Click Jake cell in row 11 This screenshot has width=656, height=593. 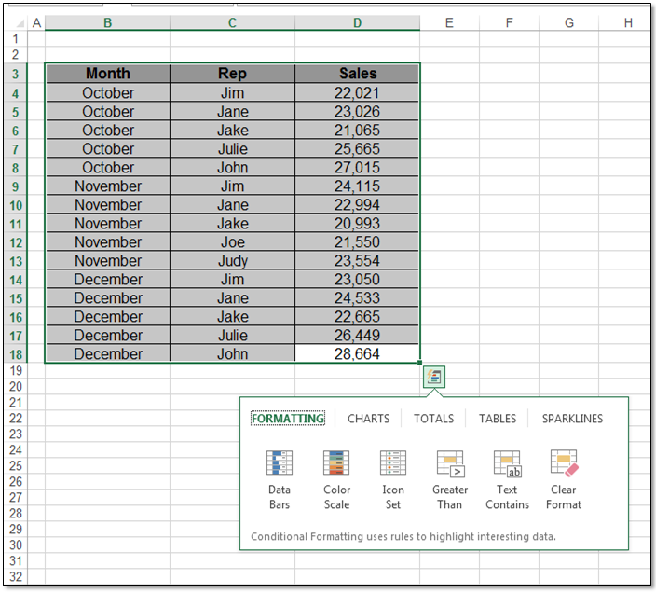(x=232, y=223)
